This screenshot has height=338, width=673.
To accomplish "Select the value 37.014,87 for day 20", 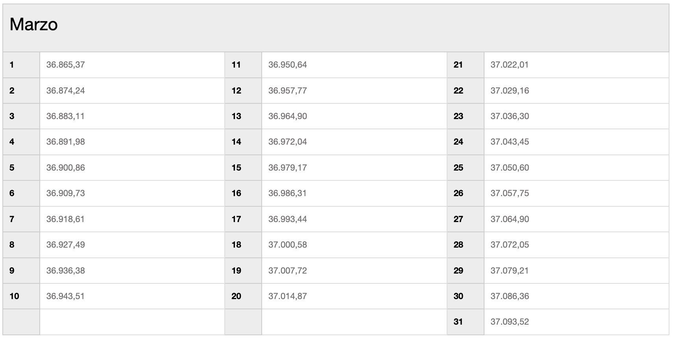I will coord(288,296).
